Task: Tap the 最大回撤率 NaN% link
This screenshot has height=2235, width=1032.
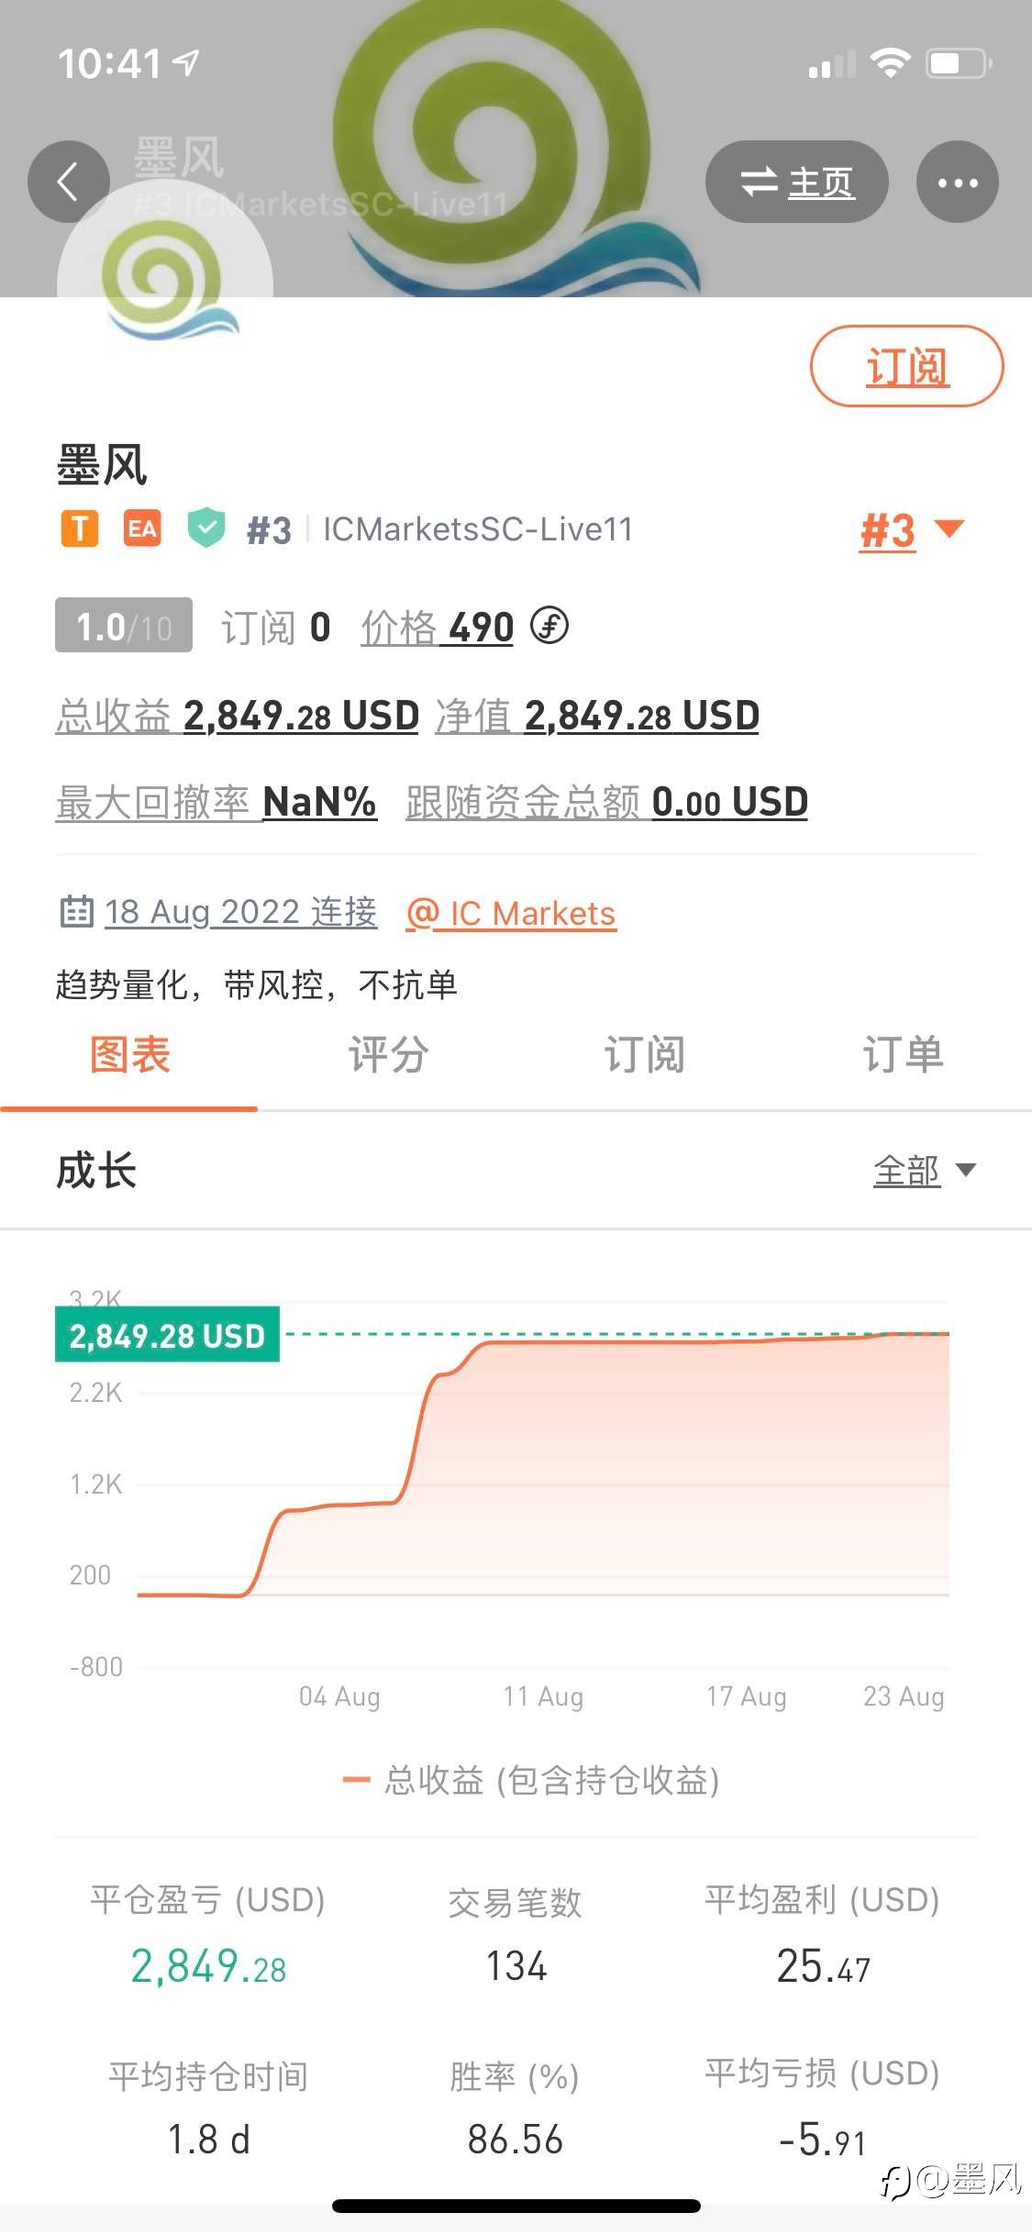Action: coord(216,802)
